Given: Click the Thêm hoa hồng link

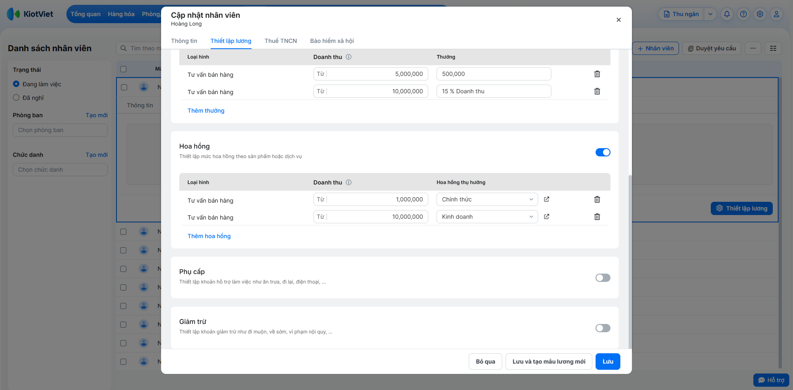Looking at the screenshot, I should 209,236.
